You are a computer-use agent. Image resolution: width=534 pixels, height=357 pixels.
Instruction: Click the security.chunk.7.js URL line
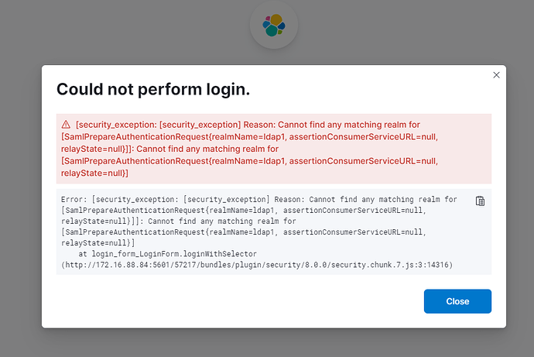tap(257, 265)
